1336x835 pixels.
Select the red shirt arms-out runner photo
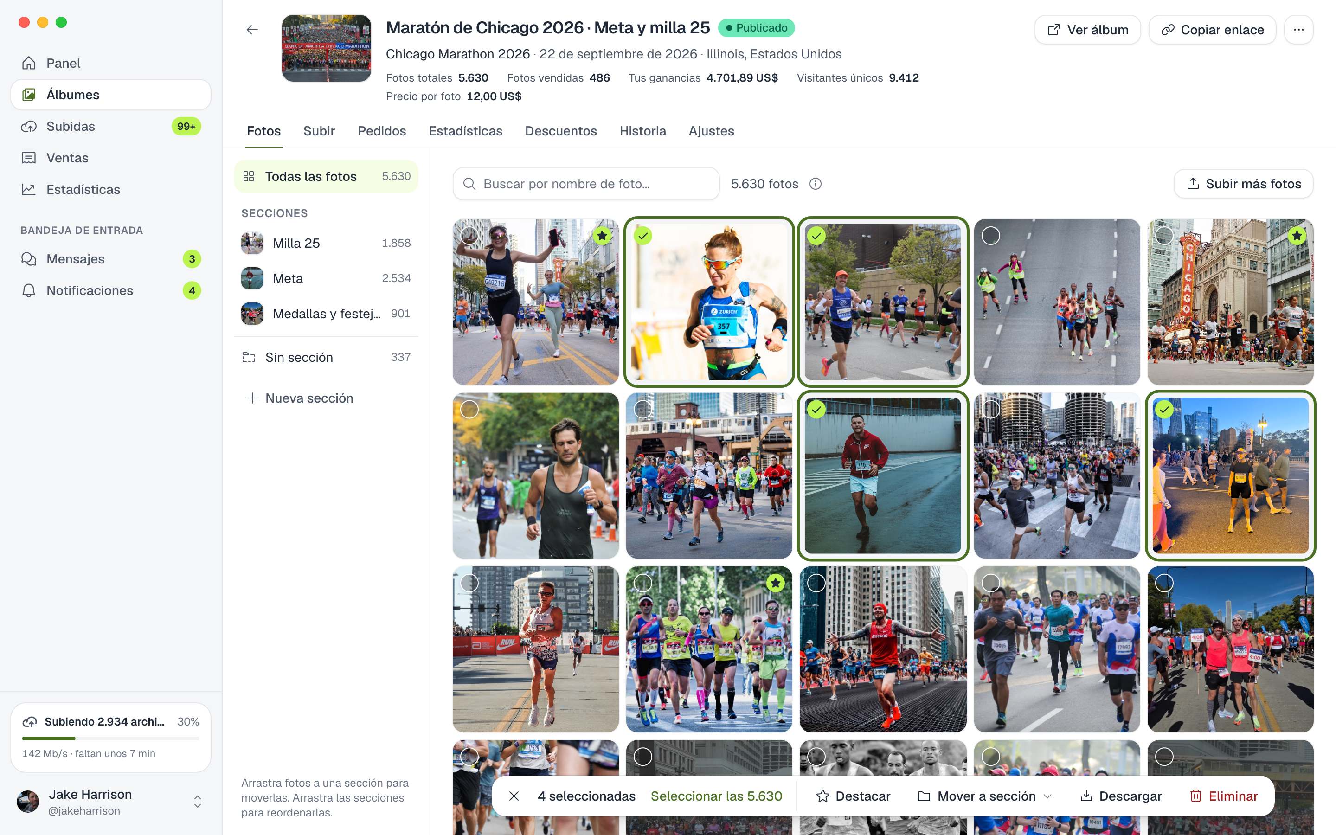click(x=816, y=583)
